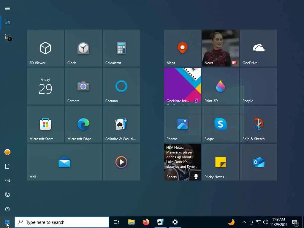Switch to Solitaire in the taskbar
304x228 pixels.
pos(161,222)
